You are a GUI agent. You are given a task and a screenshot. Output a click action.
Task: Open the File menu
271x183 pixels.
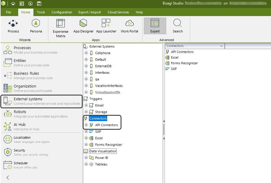click(x=8, y=12)
